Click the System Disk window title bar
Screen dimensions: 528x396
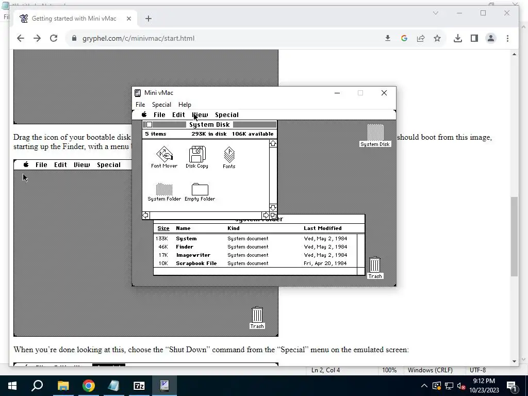coord(209,125)
